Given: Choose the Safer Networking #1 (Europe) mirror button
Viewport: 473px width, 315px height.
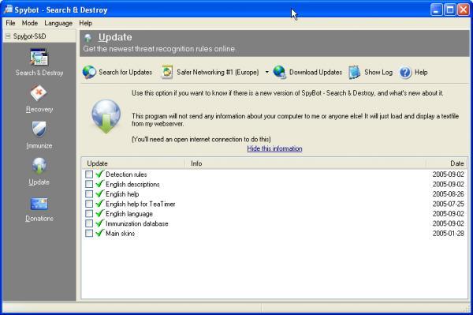Looking at the screenshot, I should 210,72.
